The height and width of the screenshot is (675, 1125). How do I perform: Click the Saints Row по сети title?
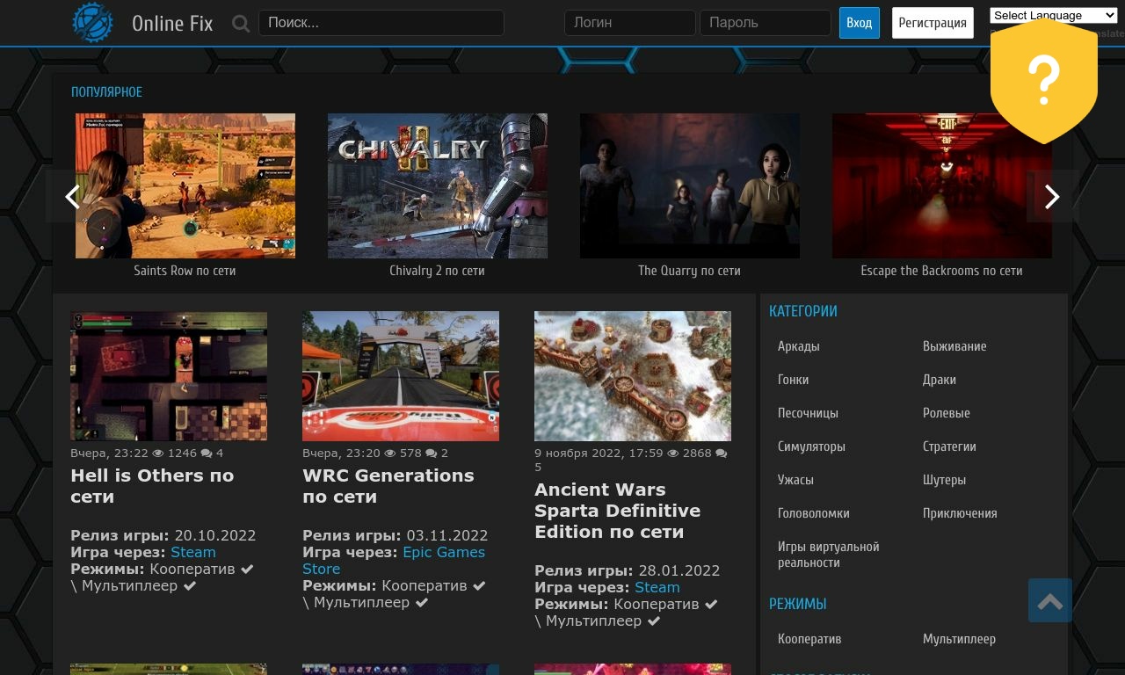pos(185,271)
